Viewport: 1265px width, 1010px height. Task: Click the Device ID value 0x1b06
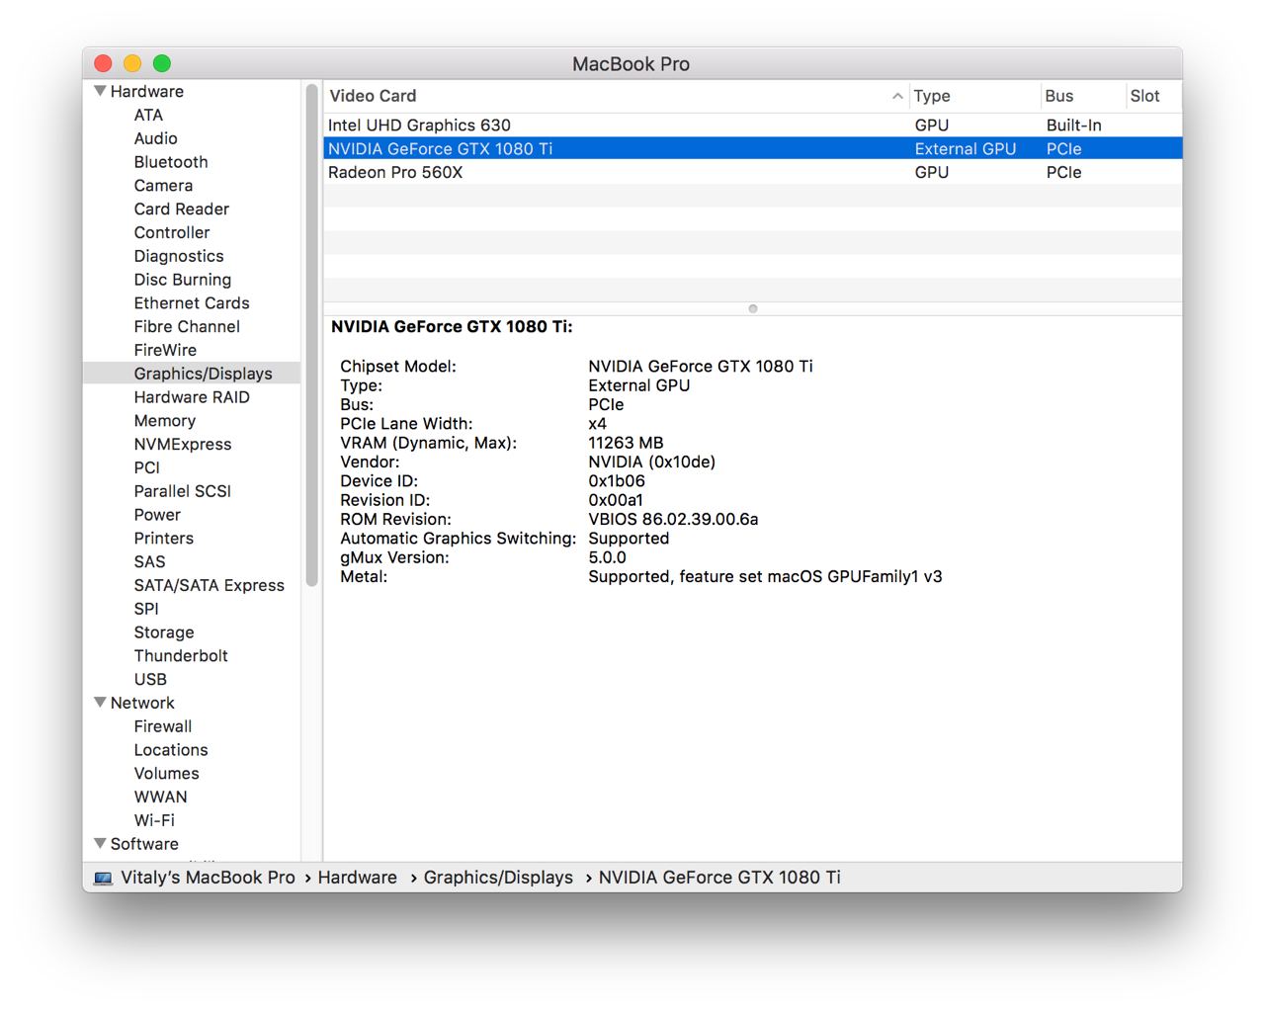coord(617,481)
